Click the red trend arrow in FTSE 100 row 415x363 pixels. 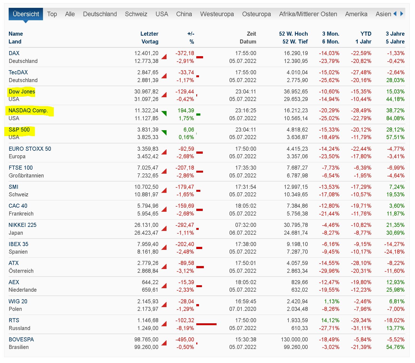[x=164, y=171]
